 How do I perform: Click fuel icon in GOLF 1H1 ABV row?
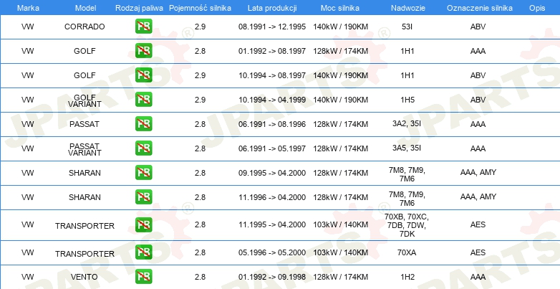[x=143, y=75]
